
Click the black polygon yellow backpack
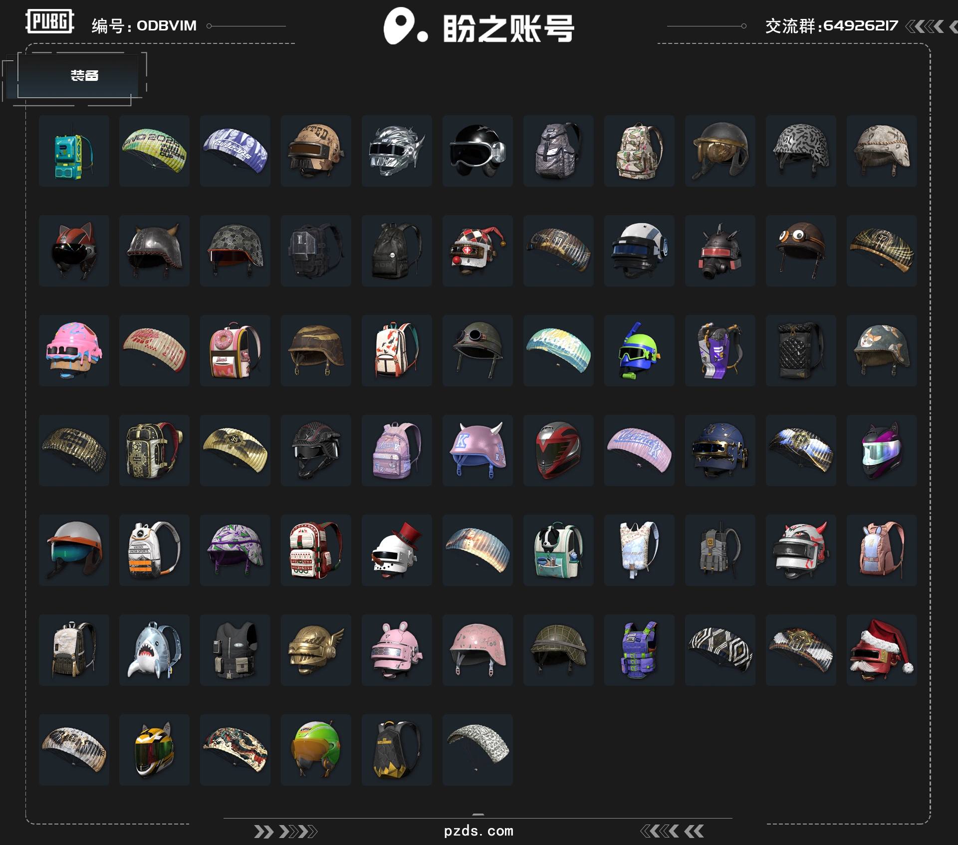pos(397,750)
